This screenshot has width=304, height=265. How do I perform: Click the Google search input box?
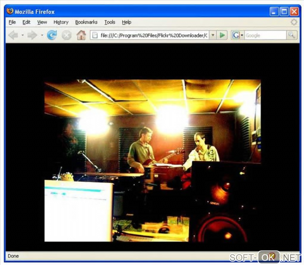265,35
